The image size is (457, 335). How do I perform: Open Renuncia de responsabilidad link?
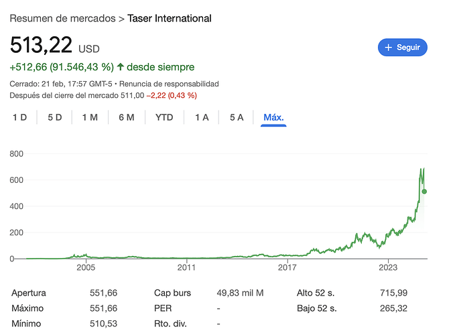(169, 84)
